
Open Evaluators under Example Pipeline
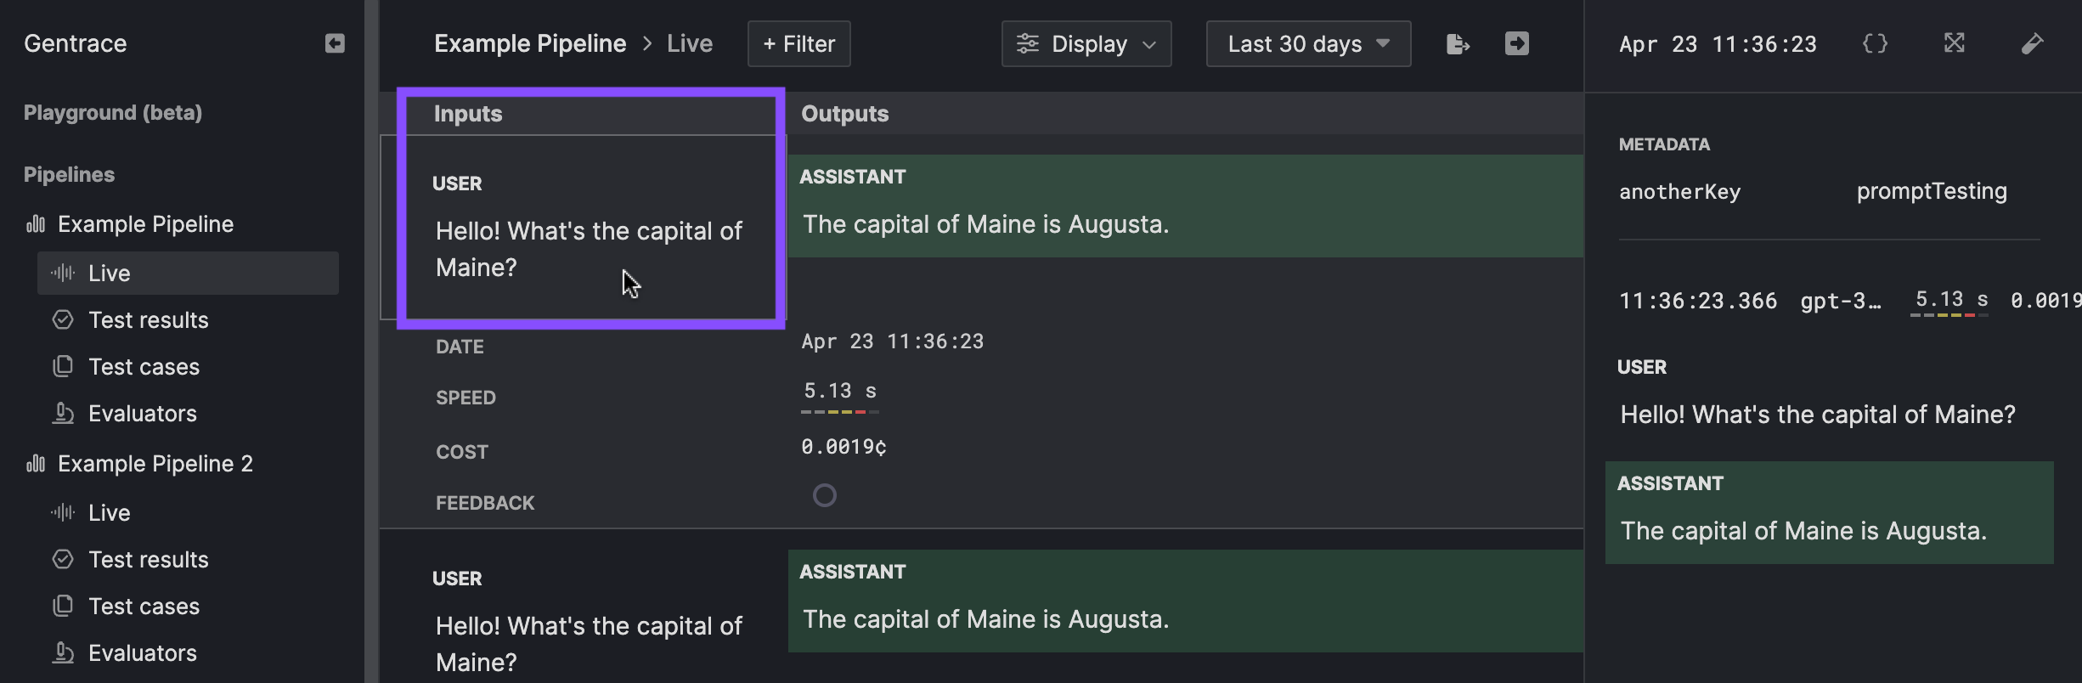pos(143,414)
